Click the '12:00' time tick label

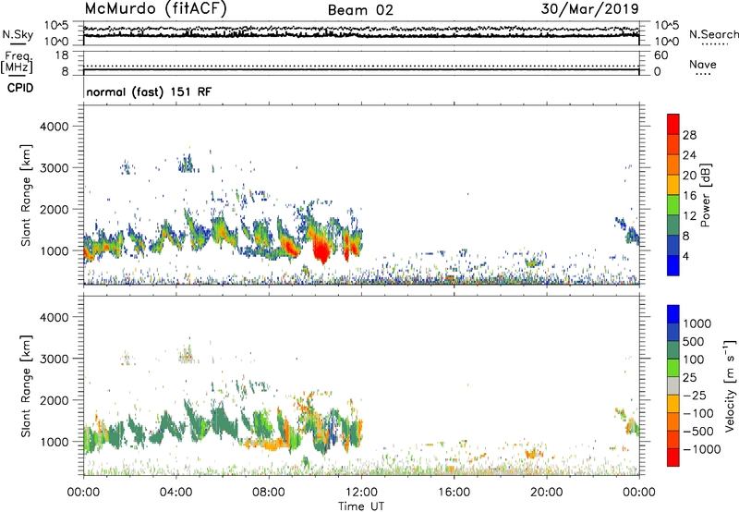click(x=361, y=493)
